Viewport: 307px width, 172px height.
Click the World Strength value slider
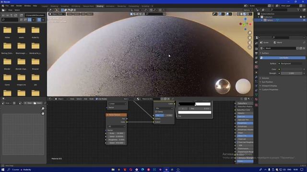pos(292,73)
